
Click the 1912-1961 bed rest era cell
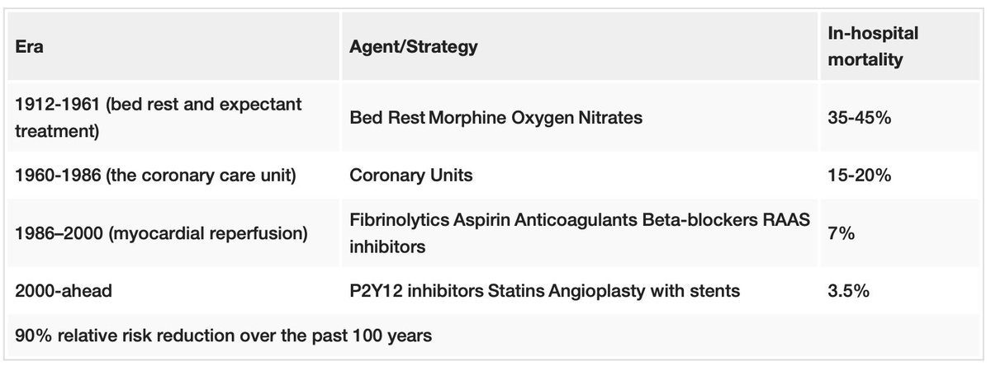(x=158, y=118)
